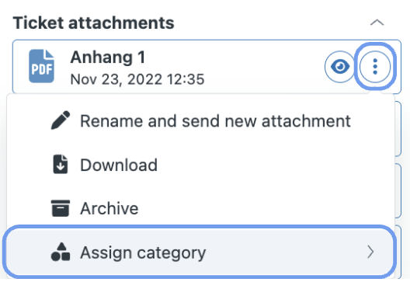The image size is (410, 289).
Task: Click the Nov 23, 2022 12:35 timestamp
Action: pyautogui.click(x=137, y=79)
